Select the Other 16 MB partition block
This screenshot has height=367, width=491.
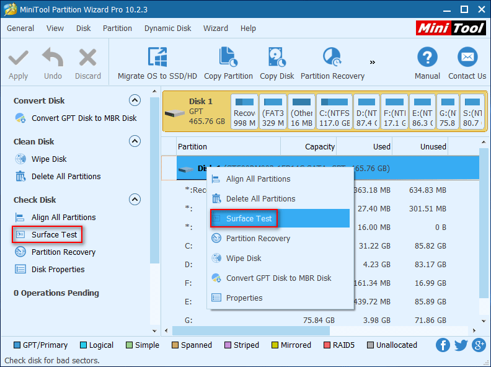point(301,112)
